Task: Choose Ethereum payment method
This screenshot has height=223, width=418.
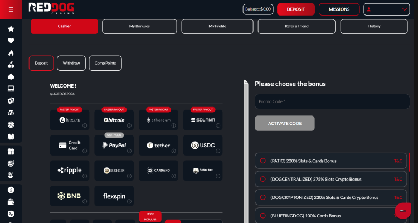Action: pos(158,120)
